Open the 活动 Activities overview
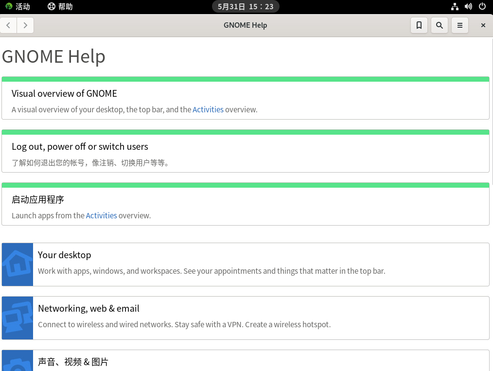493x371 pixels. pyautogui.click(x=18, y=6)
